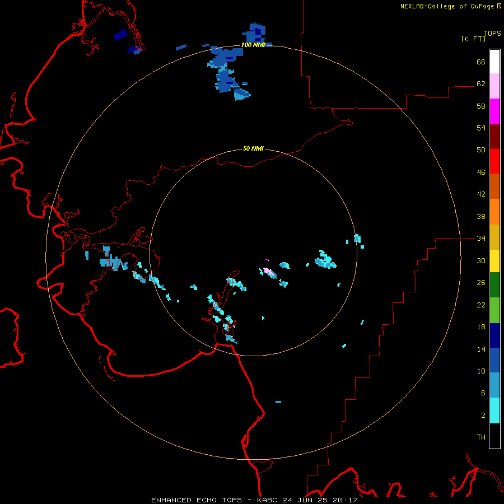Click the light steel-blue legend swatch
504x504 pixels.
[494, 385]
